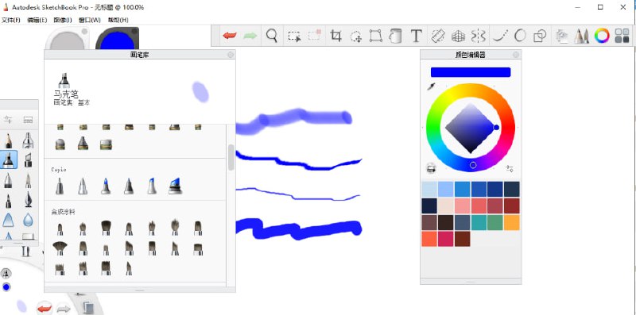Open brush library icon in brush palette
Viewport: 636px width, 315px height.
[28, 120]
